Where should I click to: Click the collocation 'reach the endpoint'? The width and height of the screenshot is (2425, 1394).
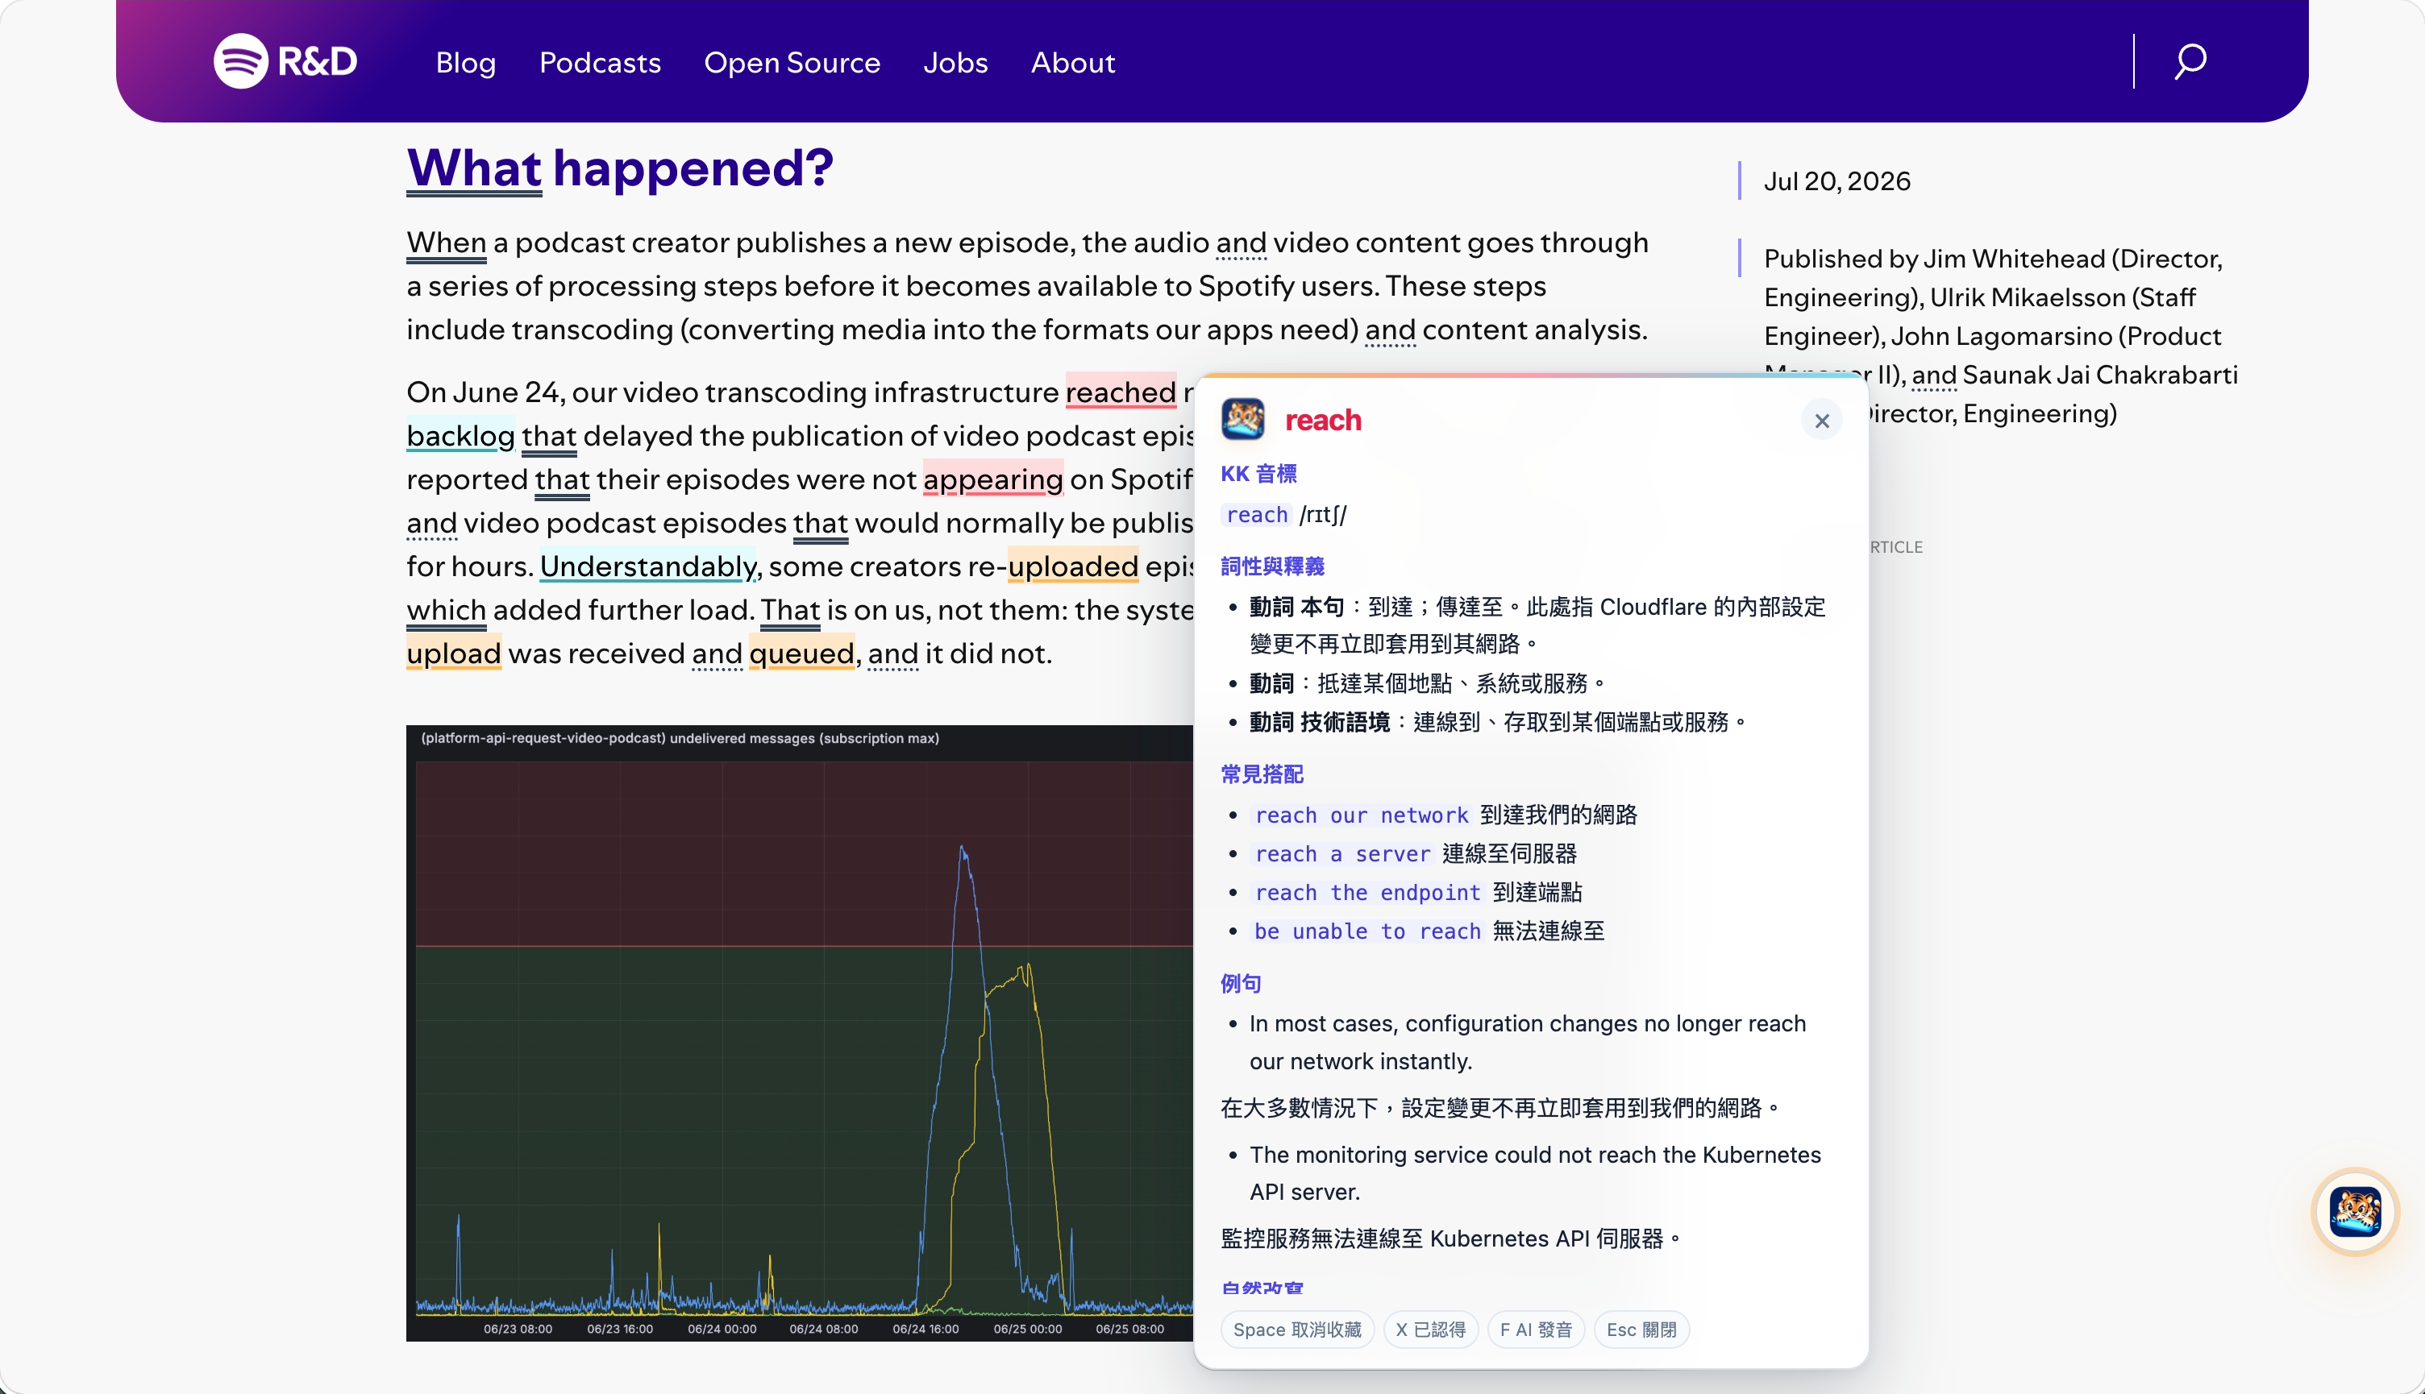click(x=1367, y=892)
